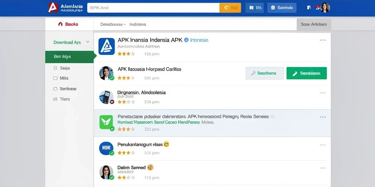Click coin badge beside Datirn Senned
Screen dimensions: 375x187
click(150, 167)
